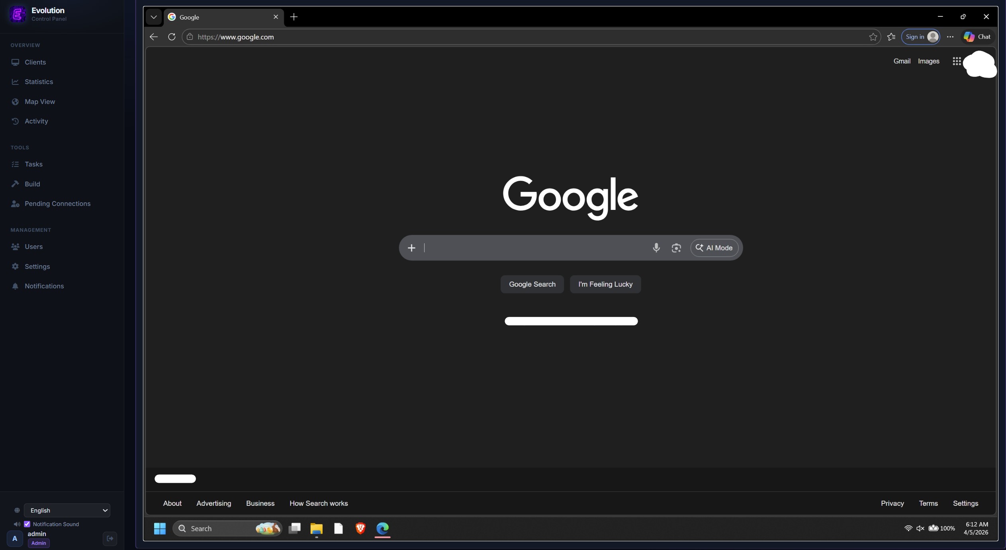
Task: Click the AI Mode button
Action: pos(714,248)
